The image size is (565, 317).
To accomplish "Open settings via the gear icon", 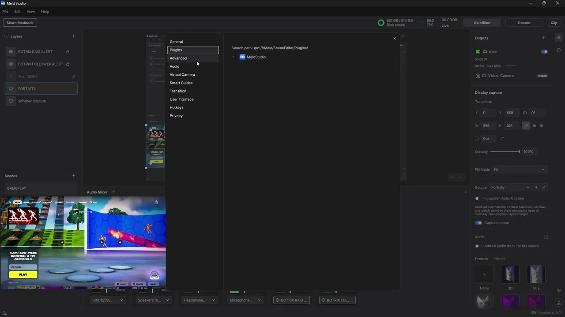I will (559, 291).
